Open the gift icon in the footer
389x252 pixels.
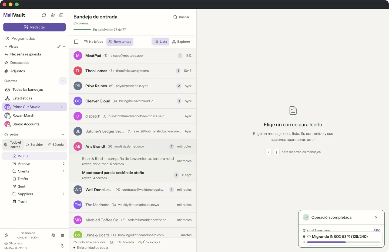tap(62, 235)
